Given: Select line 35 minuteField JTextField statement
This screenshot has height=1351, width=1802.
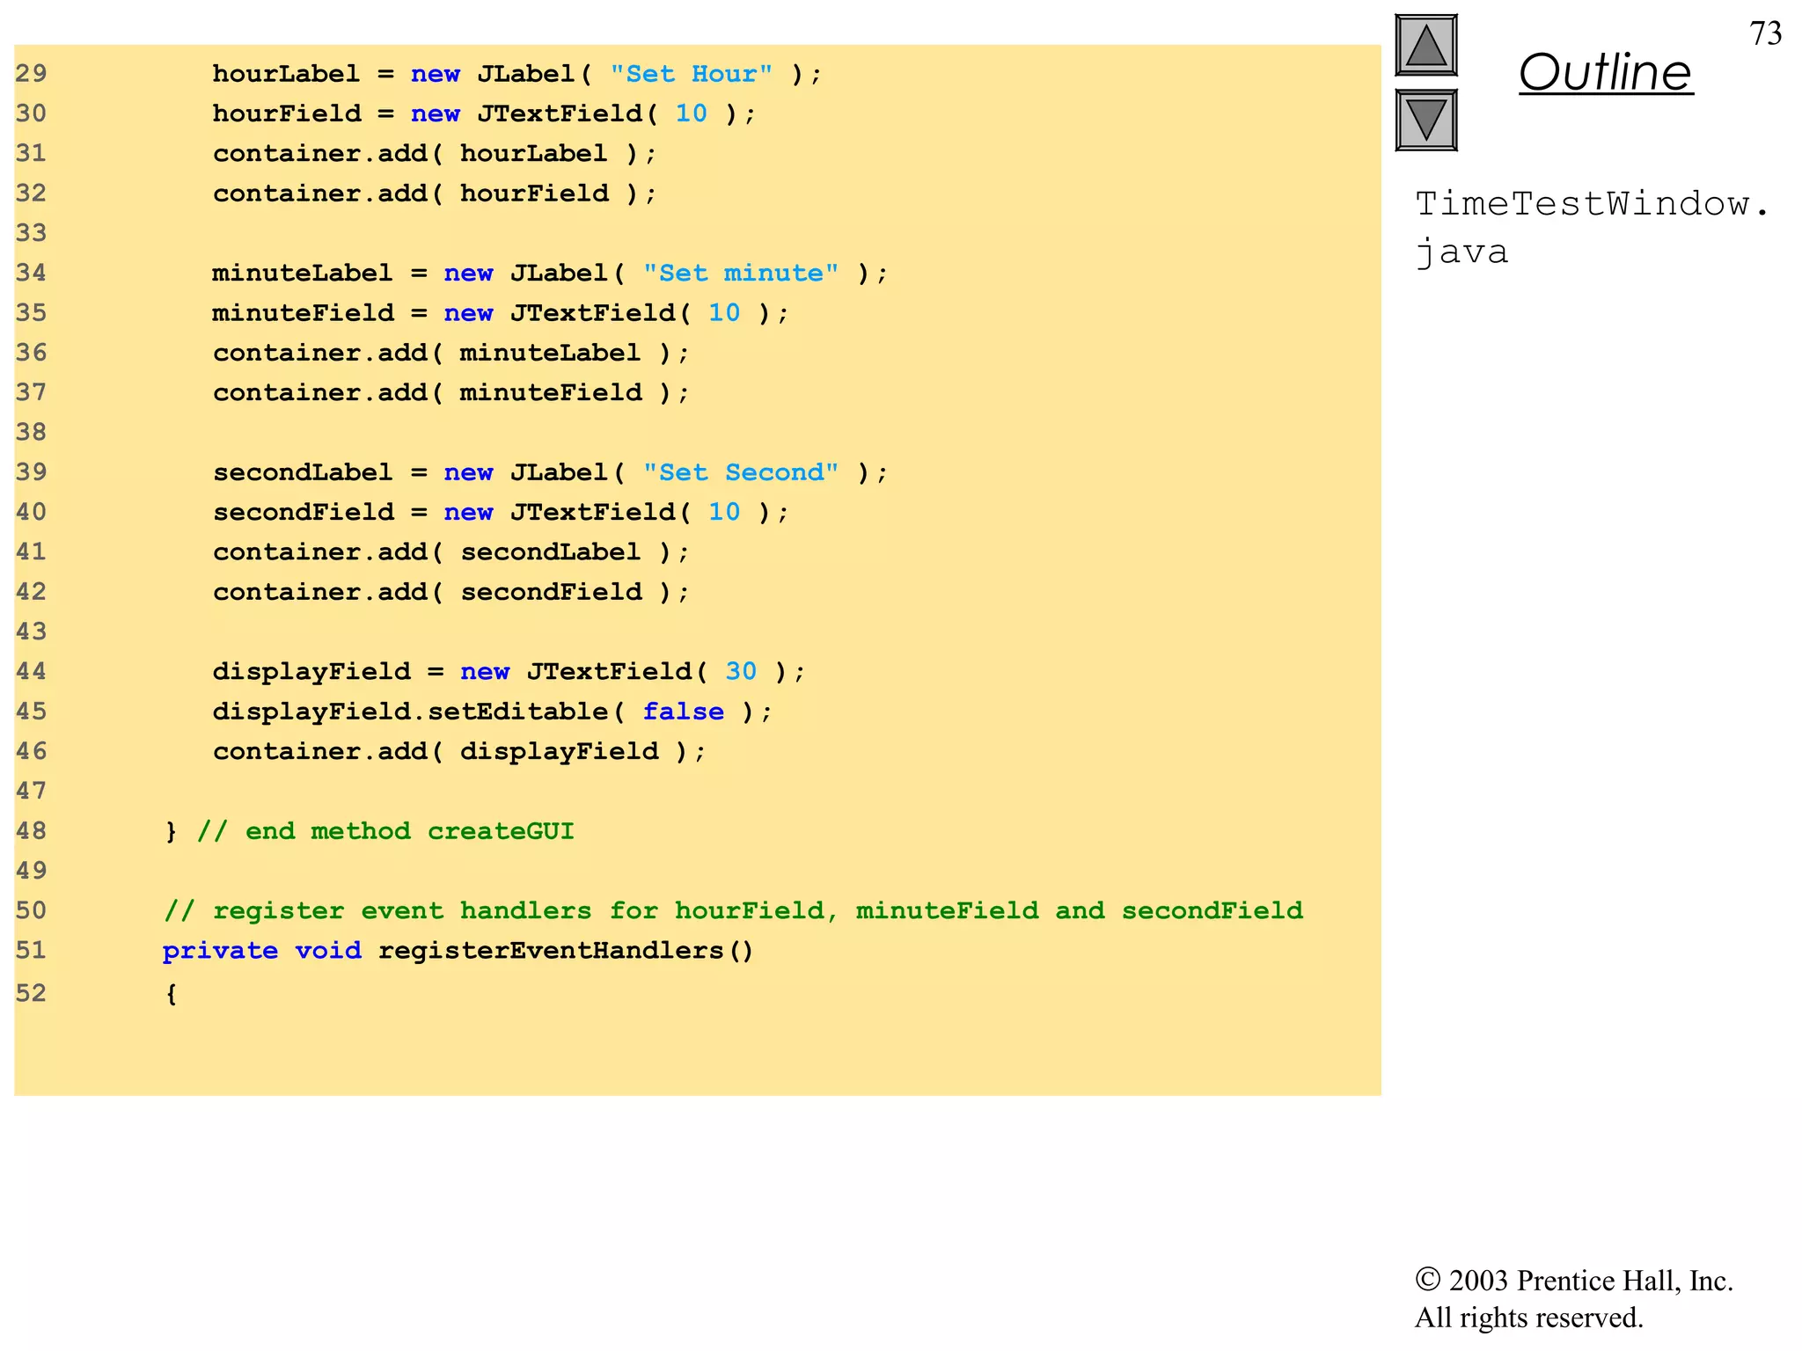Looking at the screenshot, I should point(501,313).
